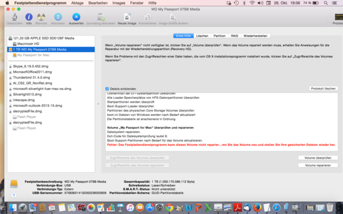Click the Protokoll löschen button
Screen dimensions: 343x214
[x=323, y=89]
